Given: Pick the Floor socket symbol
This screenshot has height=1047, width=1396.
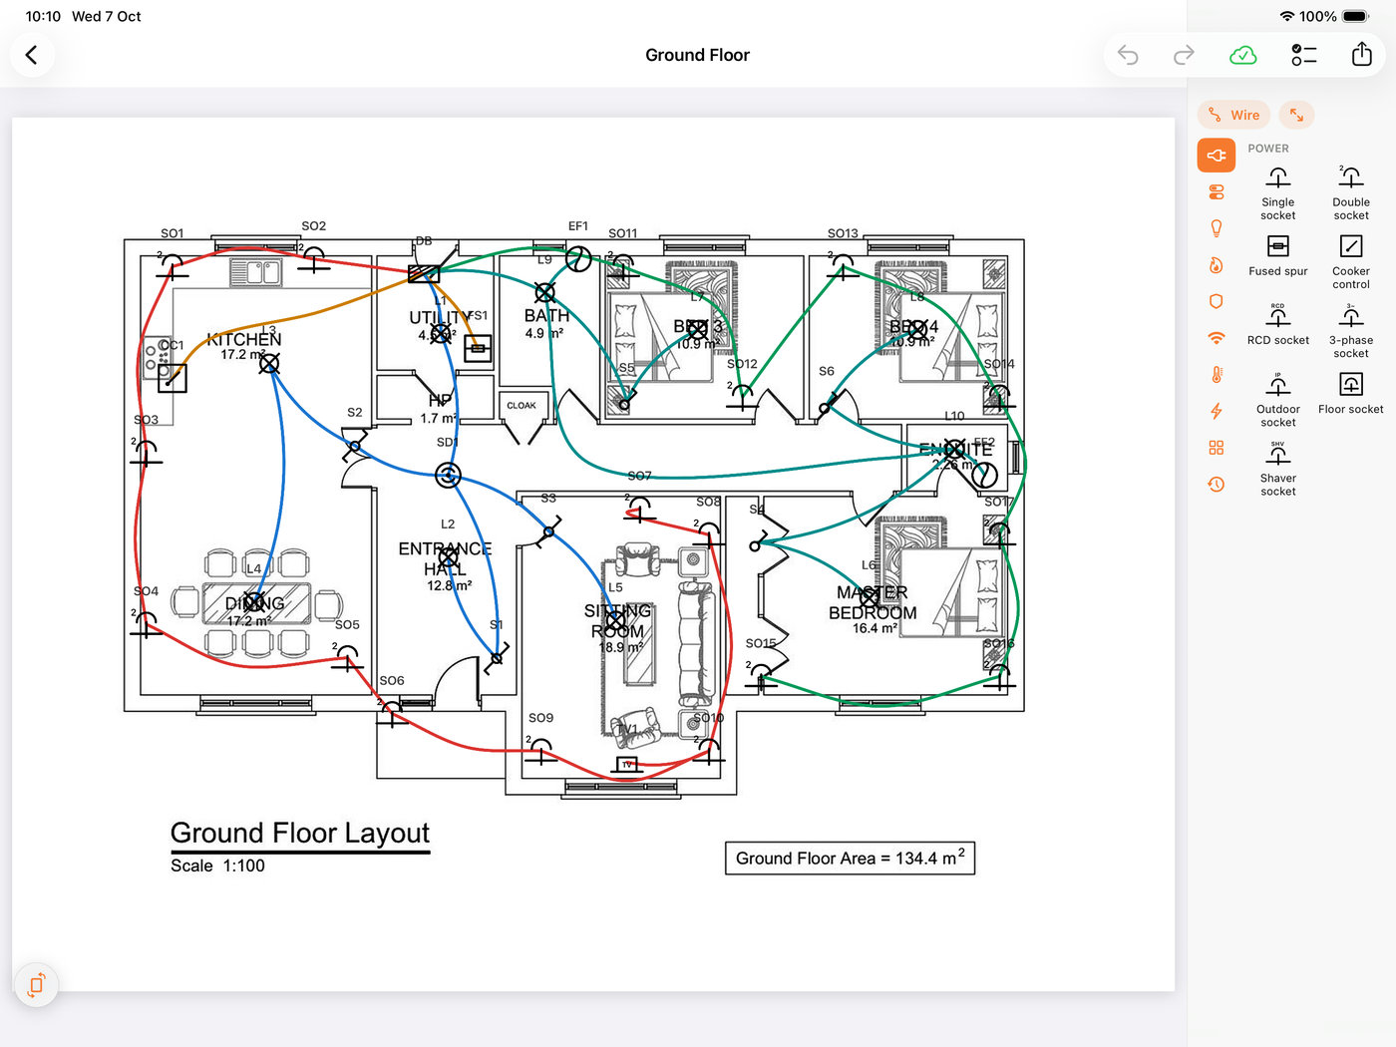Looking at the screenshot, I should (x=1351, y=393).
